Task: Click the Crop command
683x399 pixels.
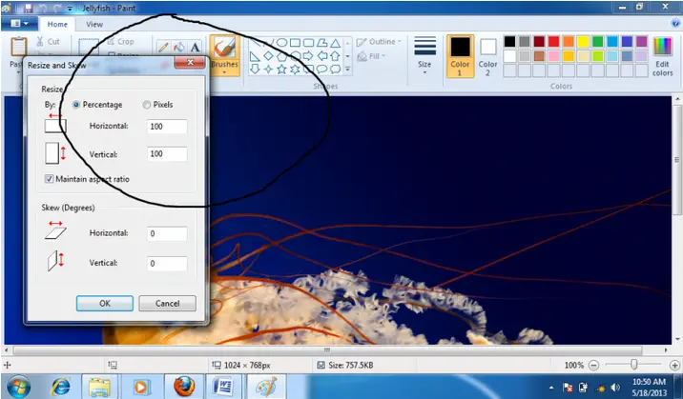Action: (x=120, y=41)
